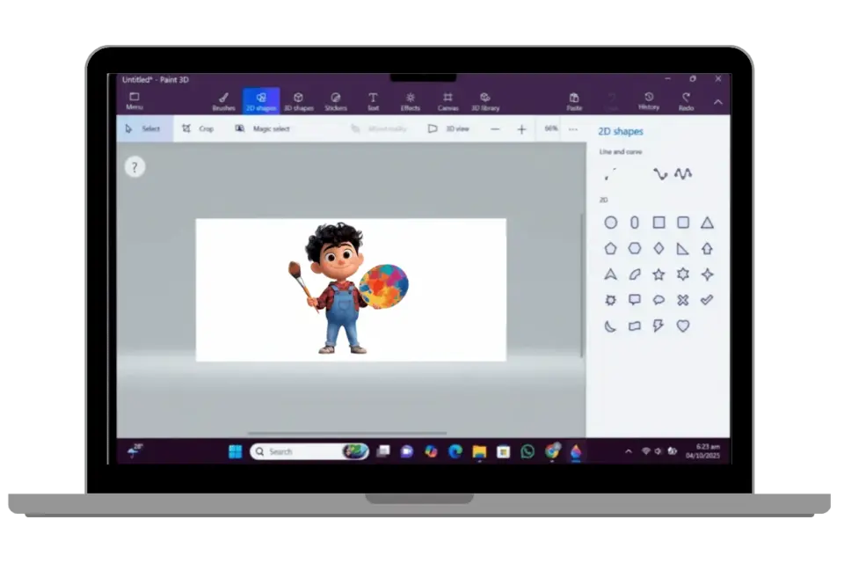Click the Magic select button

click(x=262, y=128)
